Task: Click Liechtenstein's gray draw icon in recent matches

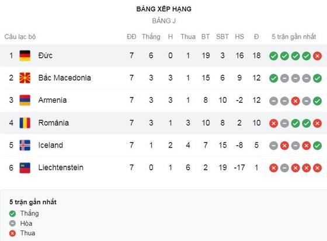Action: click(x=284, y=168)
